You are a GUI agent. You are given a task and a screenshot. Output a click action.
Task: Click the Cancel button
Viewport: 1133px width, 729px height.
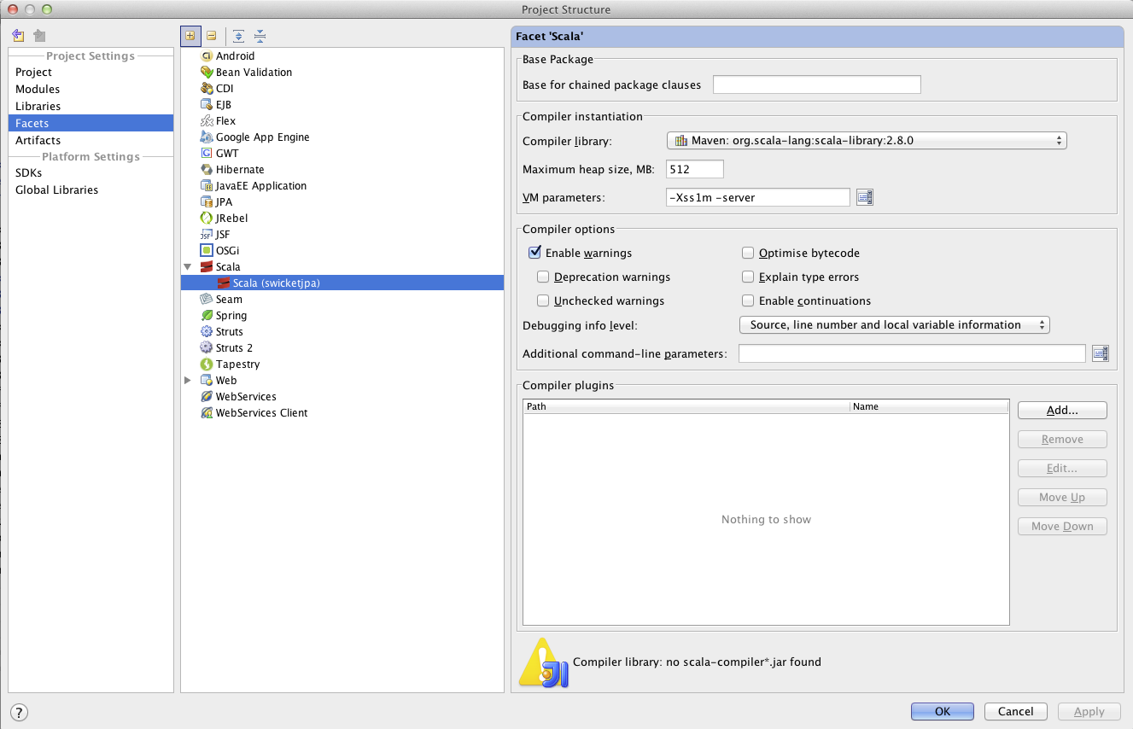pos(1016,711)
